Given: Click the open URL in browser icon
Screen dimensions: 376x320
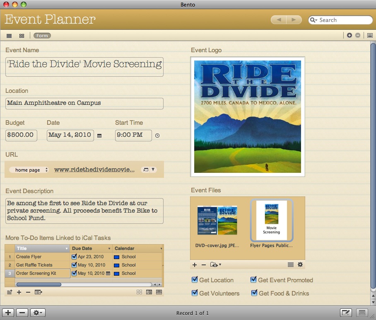Looking at the screenshot, I should point(146,170).
